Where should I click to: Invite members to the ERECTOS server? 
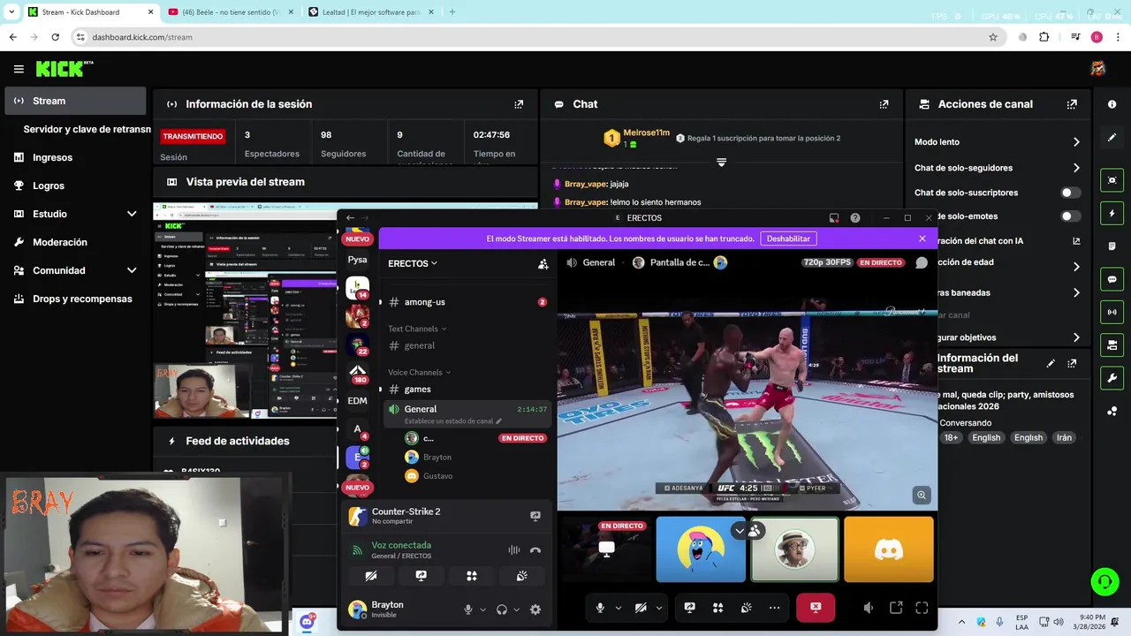click(543, 263)
